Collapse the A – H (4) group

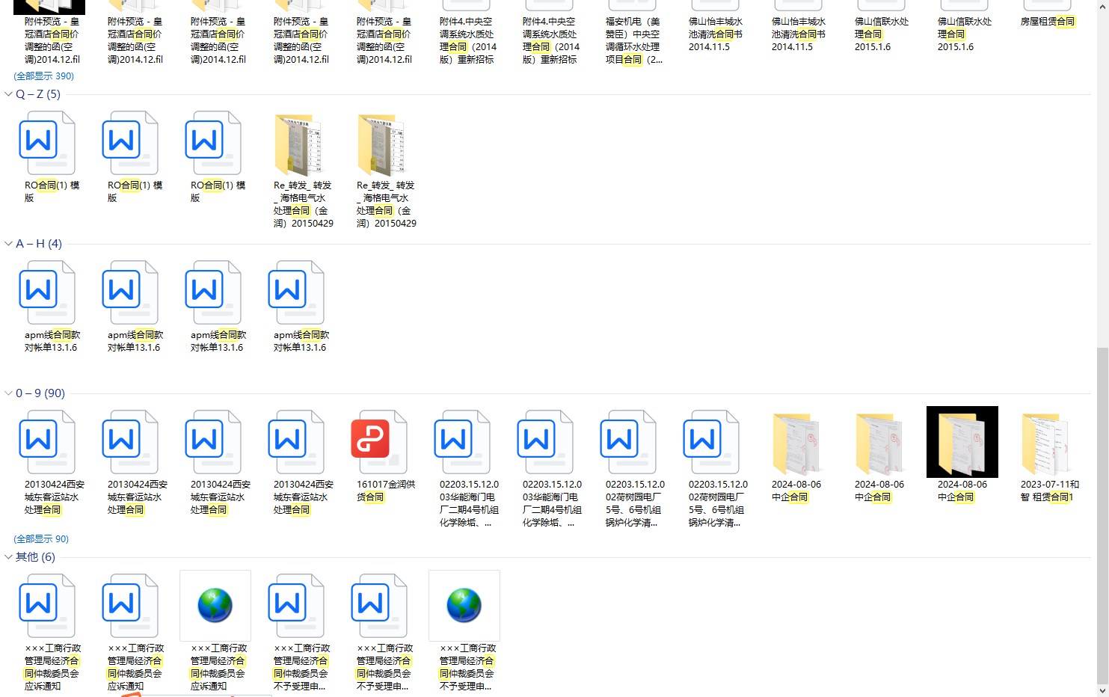click(x=8, y=244)
